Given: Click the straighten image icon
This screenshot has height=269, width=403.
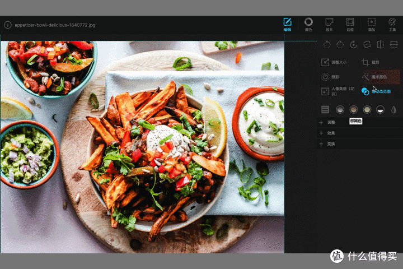Looking at the screenshot, I should (367, 44).
